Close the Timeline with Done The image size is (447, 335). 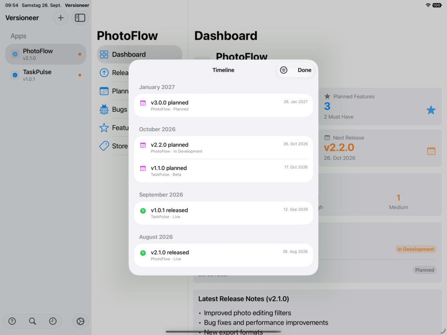tap(304, 70)
